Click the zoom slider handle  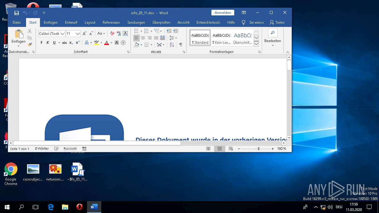coord(258,149)
